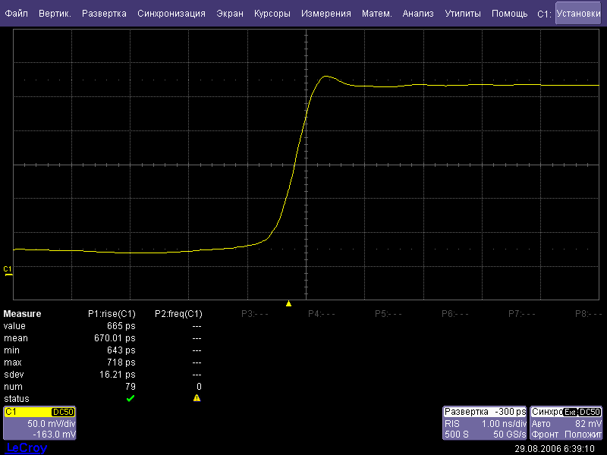Image resolution: width=607 pixels, height=455 pixels.
Task: Expand the Матем. menu
Action: click(x=376, y=14)
